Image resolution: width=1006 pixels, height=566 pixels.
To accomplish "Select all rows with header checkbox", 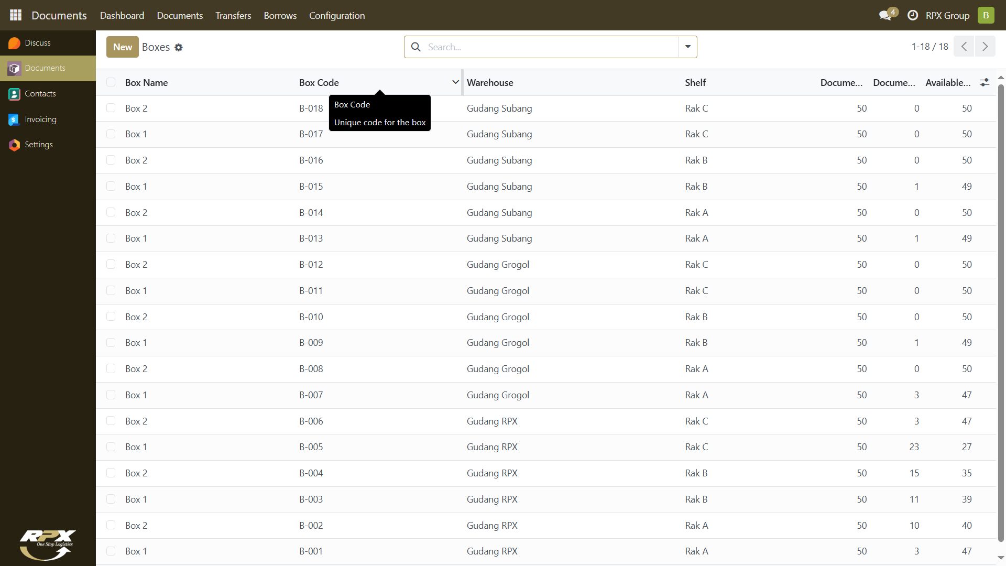I will 111,82.
